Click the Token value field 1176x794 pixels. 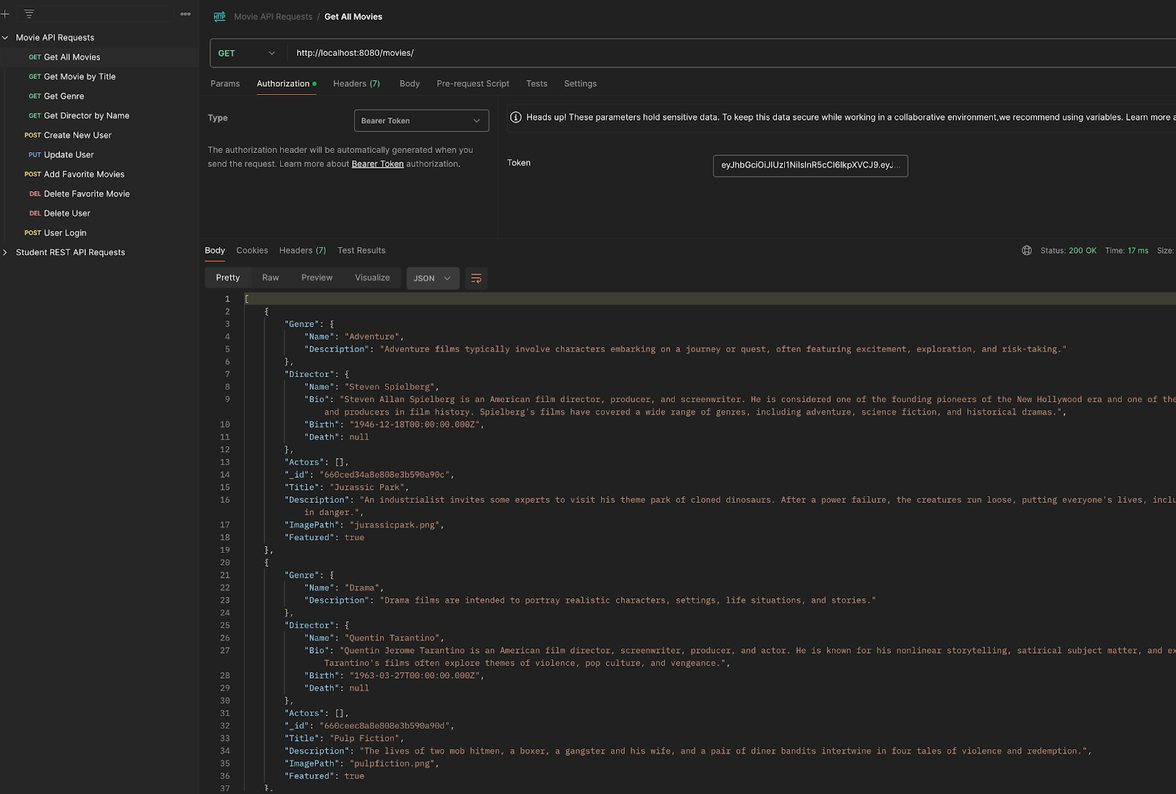pyautogui.click(x=810, y=166)
